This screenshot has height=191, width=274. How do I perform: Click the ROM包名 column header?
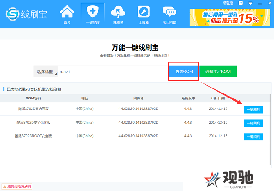[x=33, y=98]
